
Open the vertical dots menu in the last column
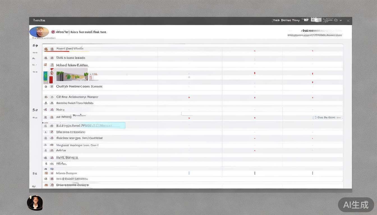312,173
